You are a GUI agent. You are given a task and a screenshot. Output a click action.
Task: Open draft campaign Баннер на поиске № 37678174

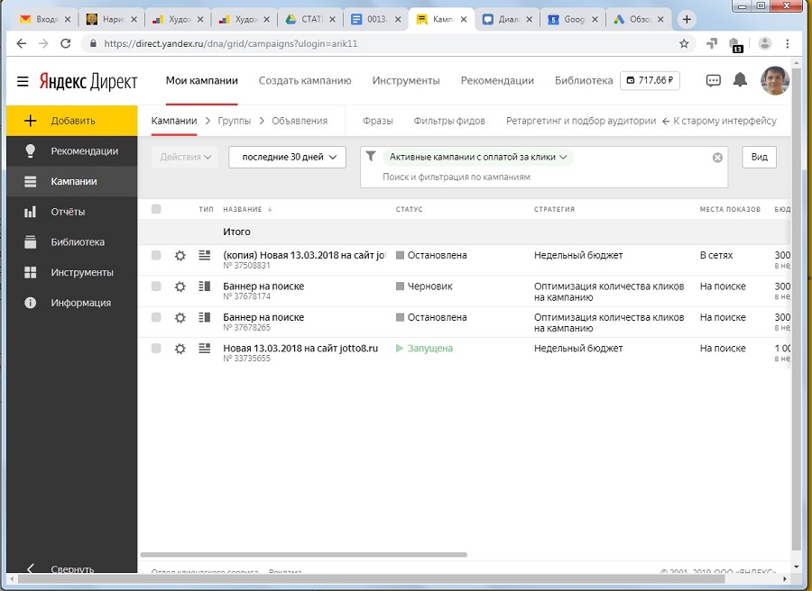click(263, 286)
